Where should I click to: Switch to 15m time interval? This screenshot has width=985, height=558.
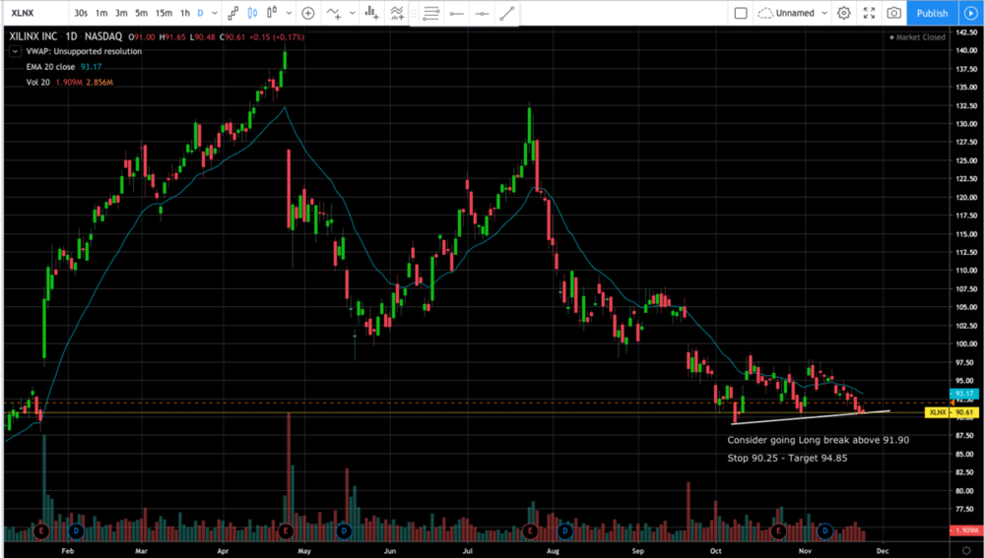coord(163,14)
